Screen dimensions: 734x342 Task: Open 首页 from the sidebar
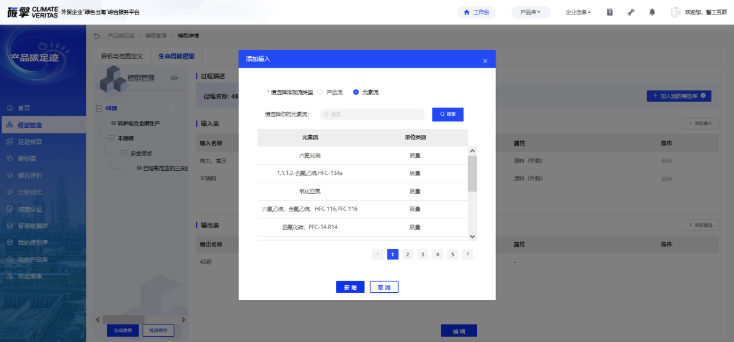(24, 108)
